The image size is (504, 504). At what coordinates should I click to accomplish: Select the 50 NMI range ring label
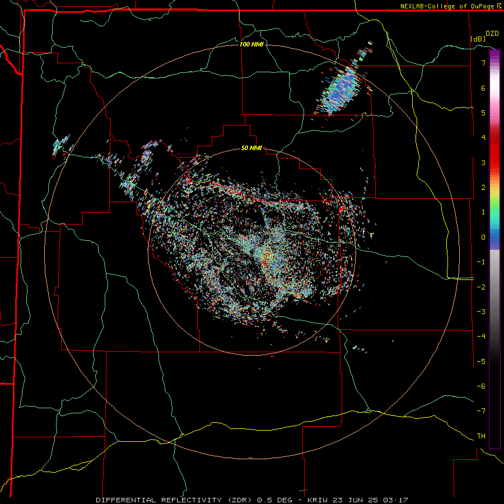pos(251,148)
